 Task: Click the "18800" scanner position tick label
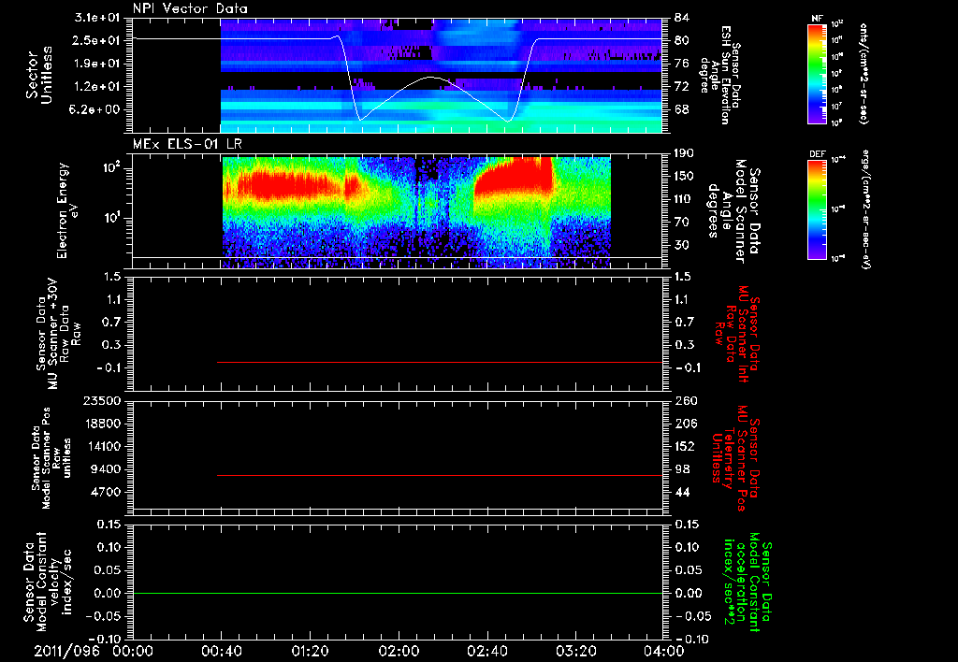click(105, 424)
